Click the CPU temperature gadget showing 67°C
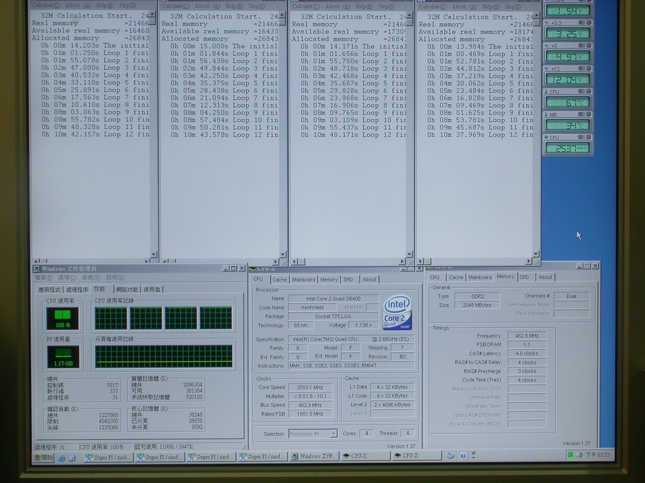The image size is (645, 483). (568, 102)
